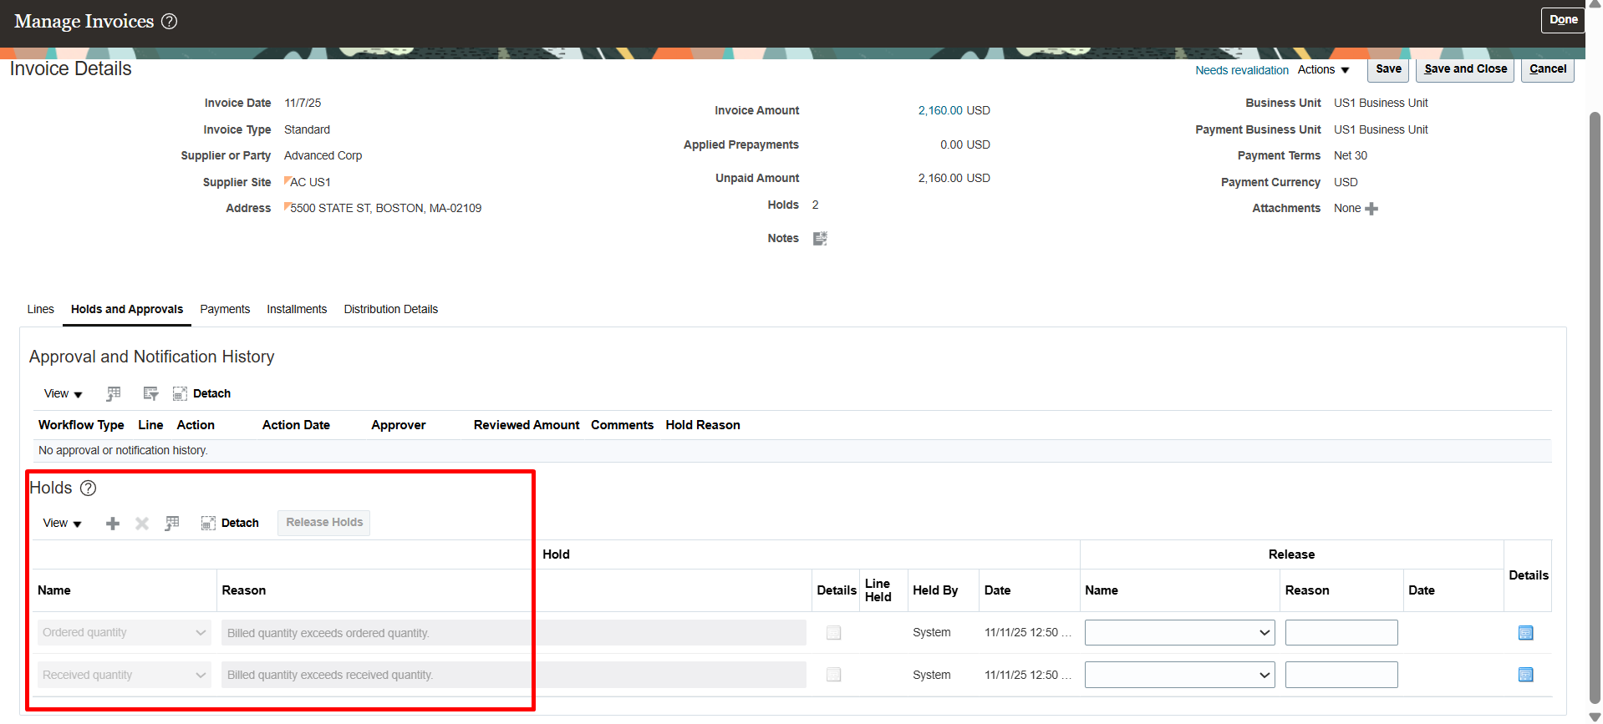Click Release Reason field for Received quantity row

click(1341, 675)
